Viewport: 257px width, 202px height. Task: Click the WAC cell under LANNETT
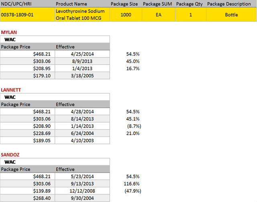55,97
